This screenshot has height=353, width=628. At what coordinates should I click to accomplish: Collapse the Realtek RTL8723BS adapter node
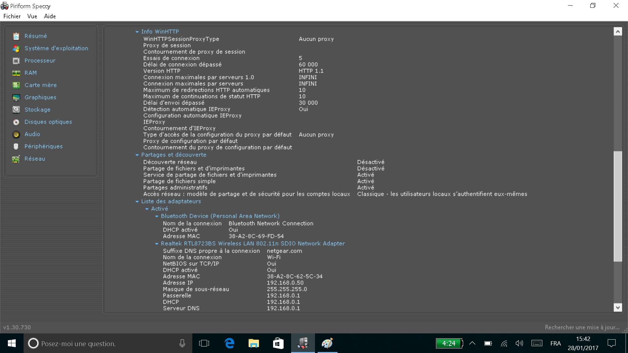[157, 244]
